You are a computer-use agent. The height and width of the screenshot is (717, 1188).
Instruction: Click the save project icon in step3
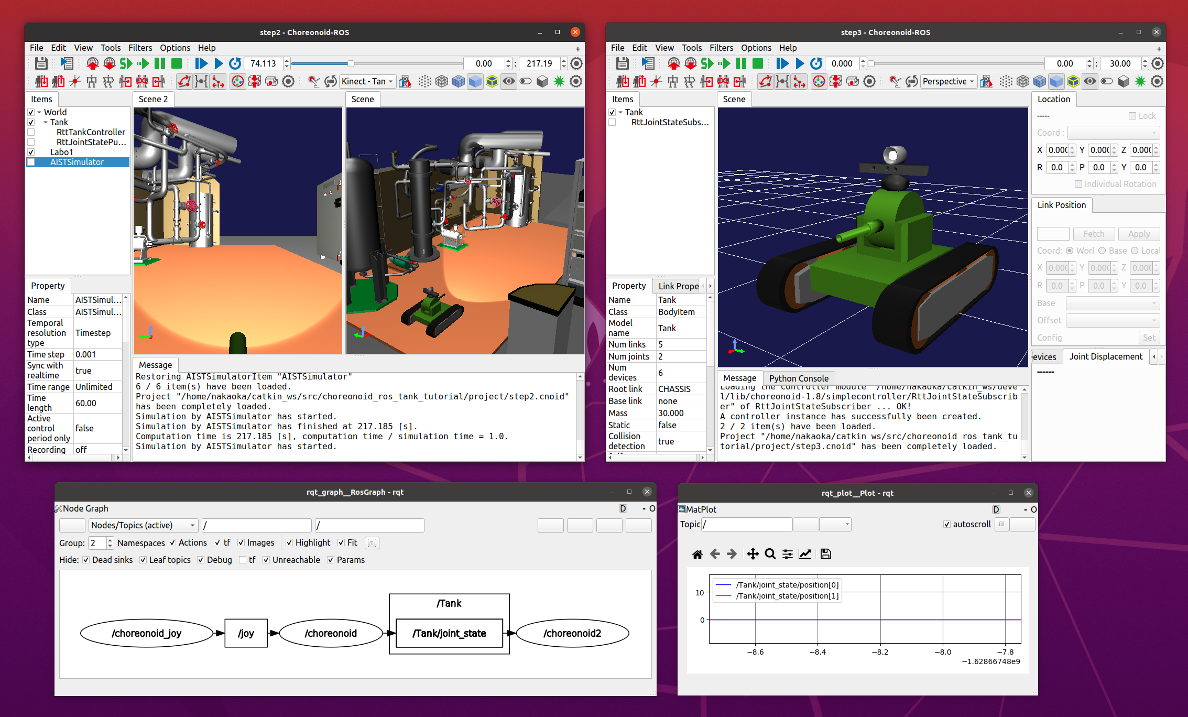tap(622, 63)
